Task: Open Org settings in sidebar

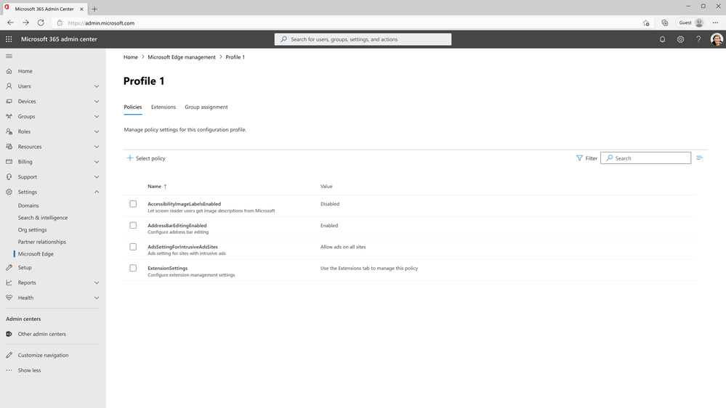Action: (x=33, y=229)
